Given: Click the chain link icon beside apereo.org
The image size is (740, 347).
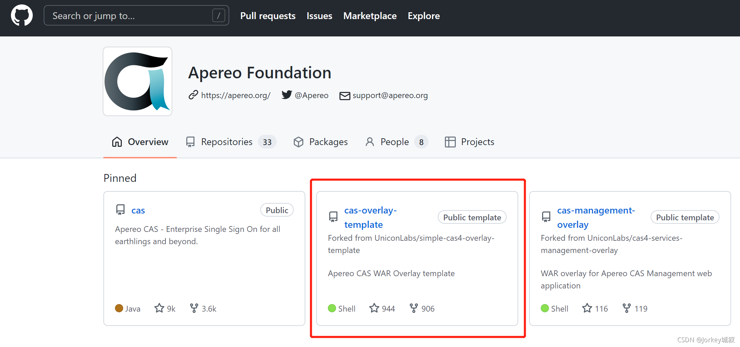Looking at the screenshot, I should 193,95.
